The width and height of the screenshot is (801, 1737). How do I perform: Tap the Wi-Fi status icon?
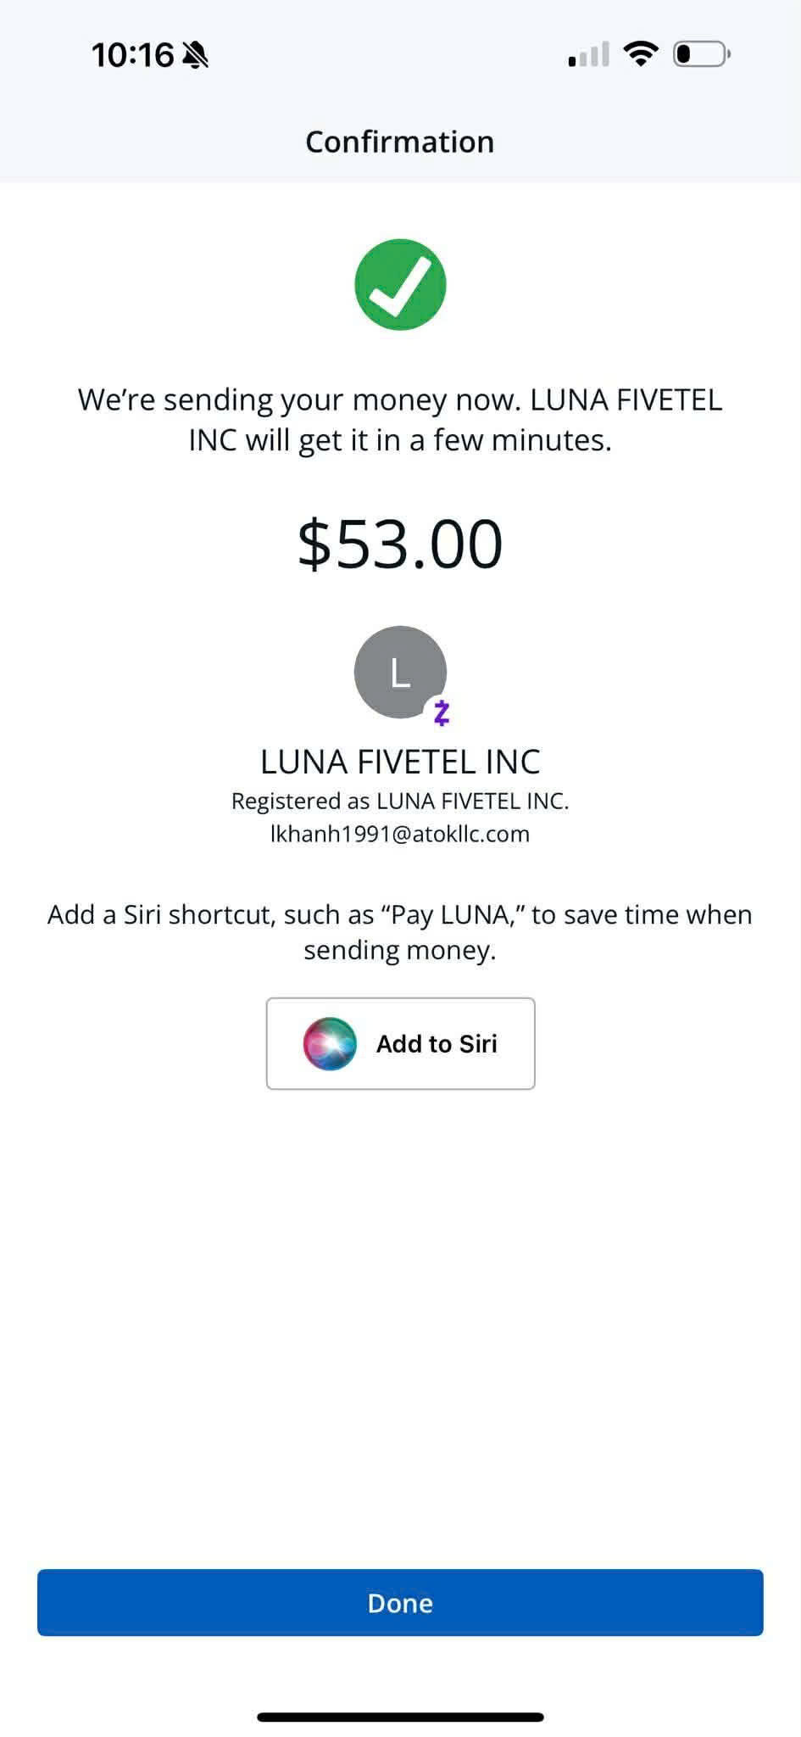[640, 54]
